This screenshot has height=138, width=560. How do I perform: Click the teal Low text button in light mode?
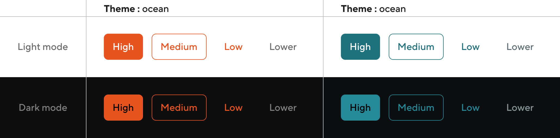pos(470,47)
